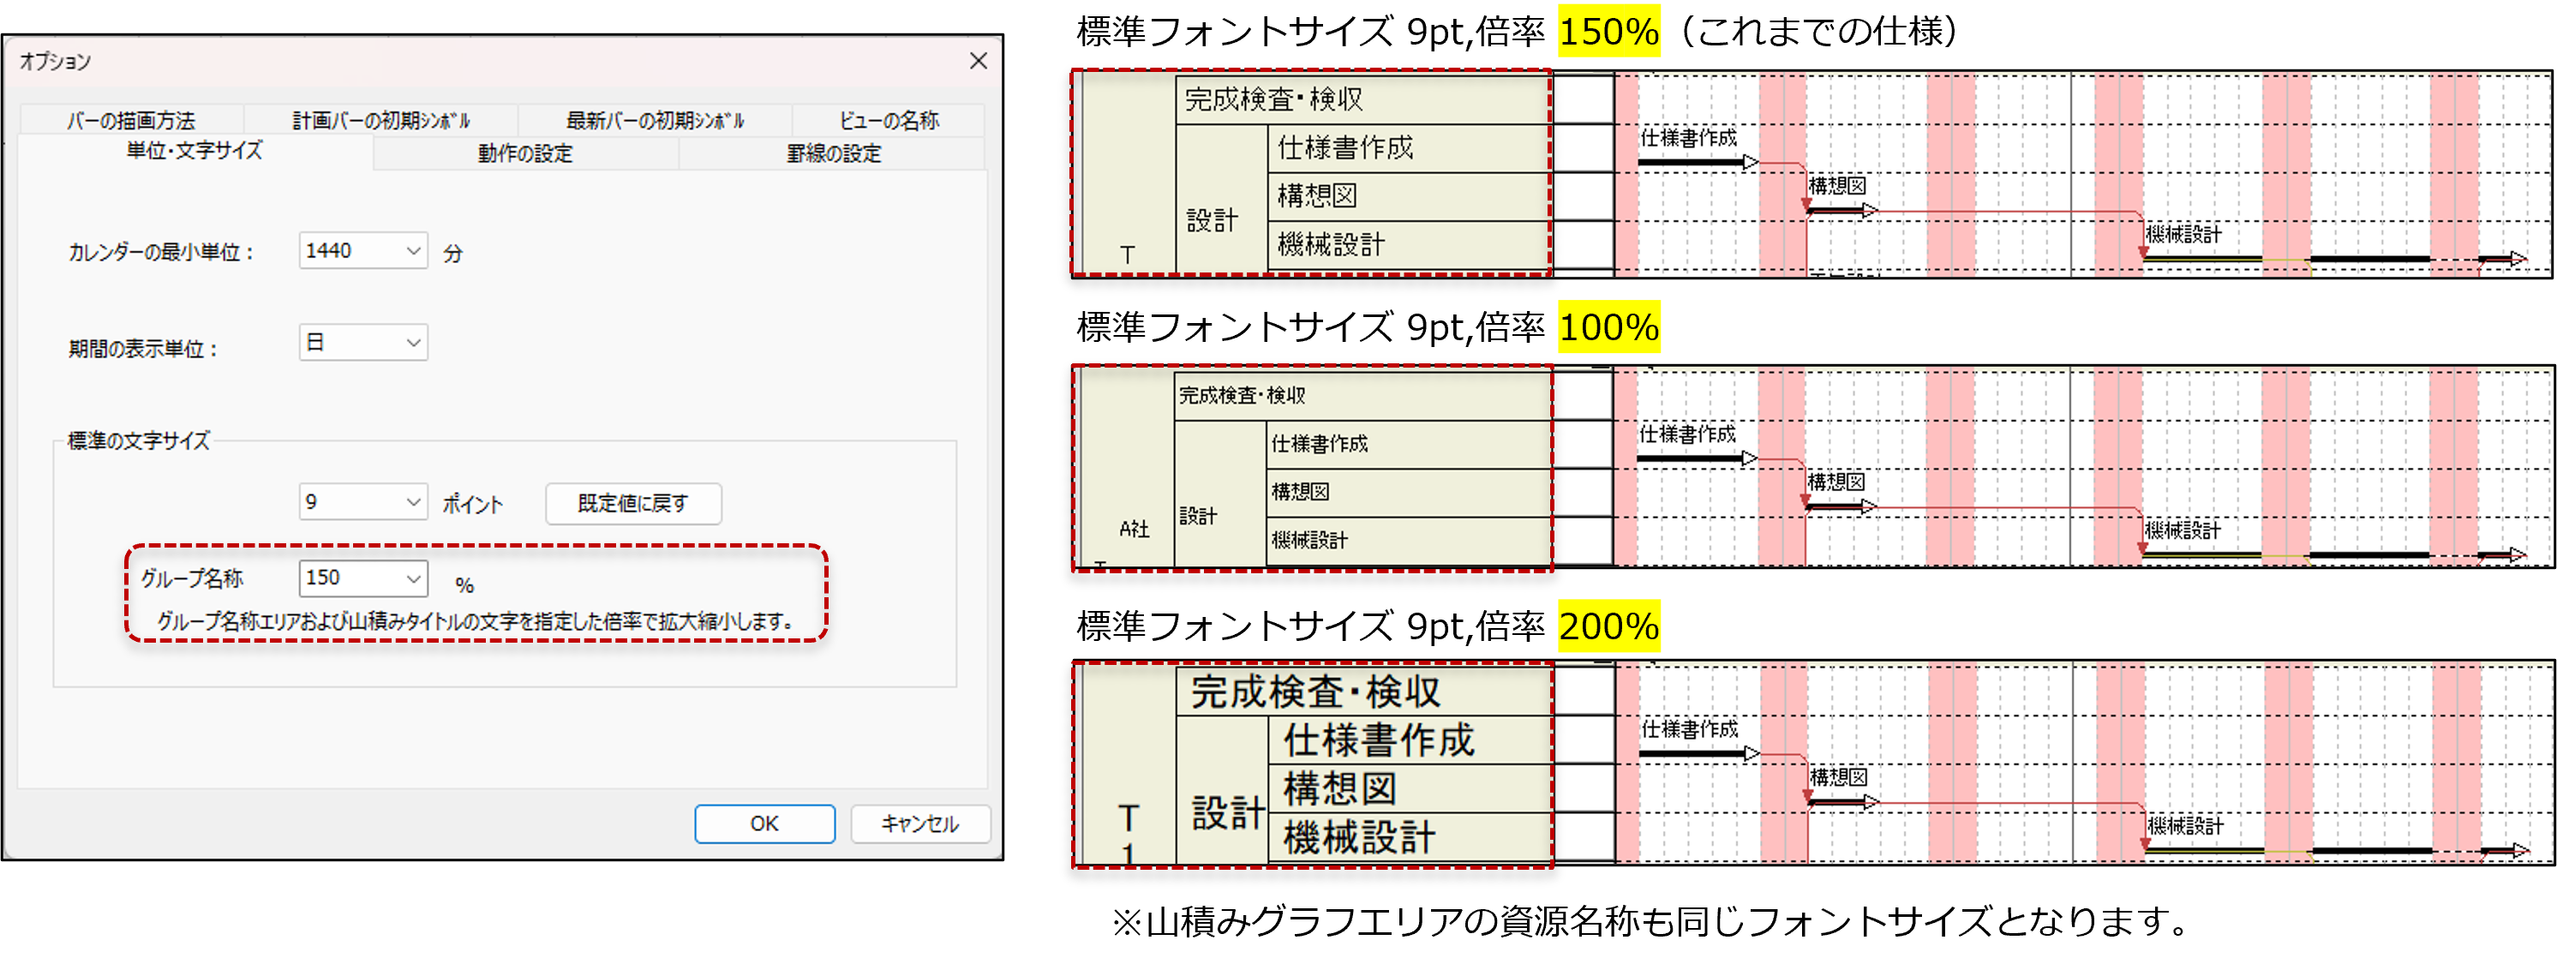Expand font size dropdown showing 9 points
This screenshot has width=2557, height=970.
pyautogui.click(x=413, y=502)
